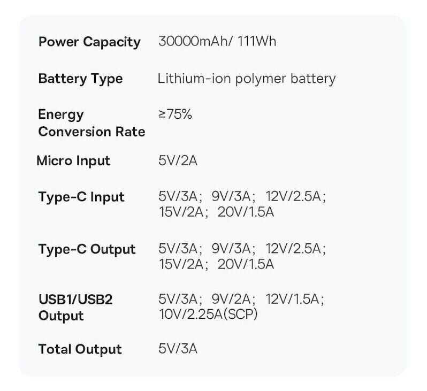Select the 10V/2.25A(SCP) value

coord(208,315)
